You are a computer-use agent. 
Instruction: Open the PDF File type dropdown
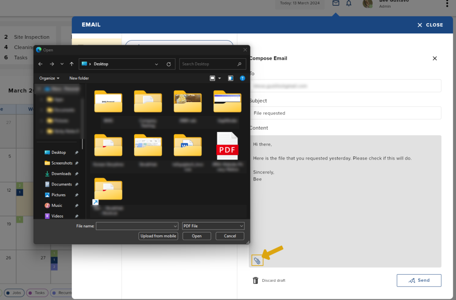coord(213,226)
